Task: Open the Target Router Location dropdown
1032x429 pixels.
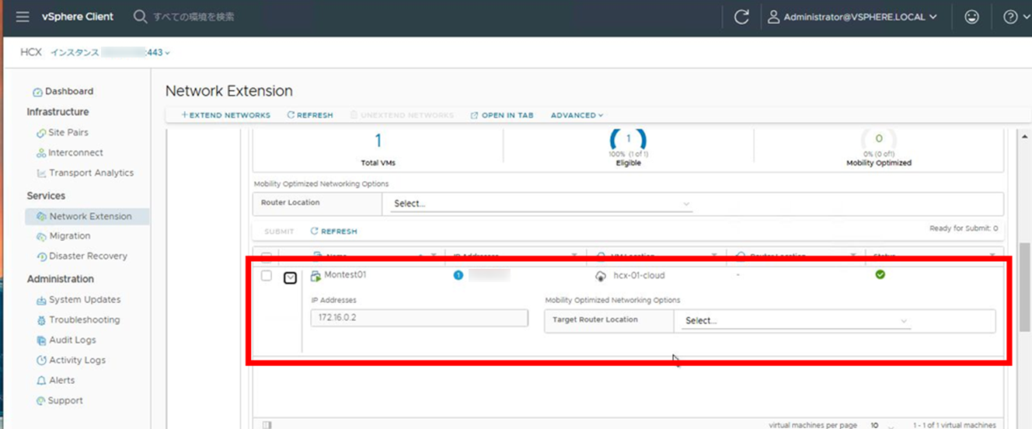Action: [796, 320]
